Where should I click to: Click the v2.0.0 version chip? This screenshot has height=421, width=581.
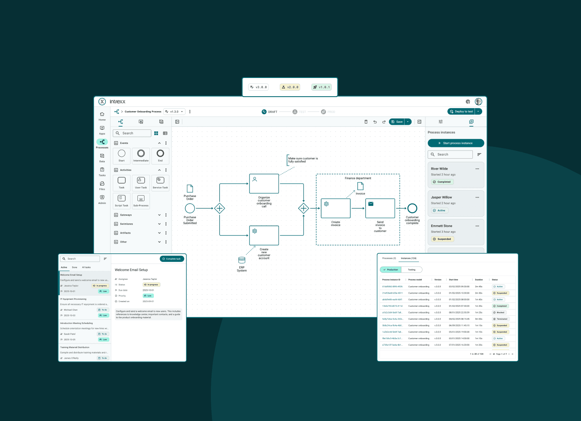(290, 87)
